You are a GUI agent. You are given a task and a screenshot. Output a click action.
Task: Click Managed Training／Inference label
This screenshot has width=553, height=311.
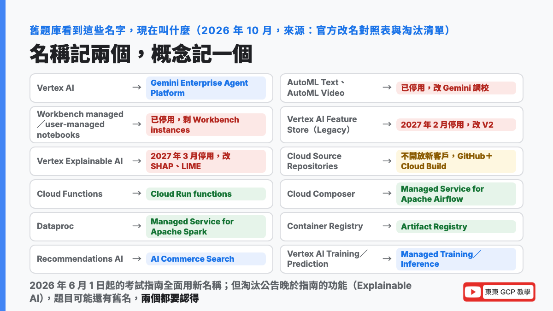click(x=456, y=259)
